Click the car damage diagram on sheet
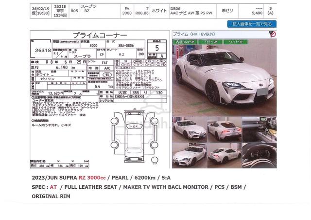This screenshot has height=220, width=311. [135, 136]
